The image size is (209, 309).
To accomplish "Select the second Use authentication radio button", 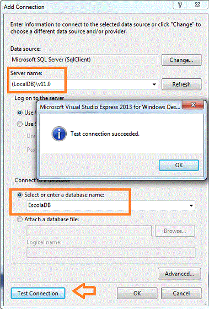I will pos(19,124).
